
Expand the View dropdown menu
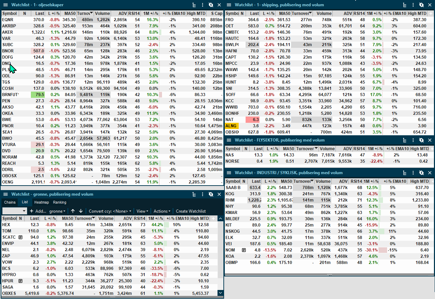tap(142, 211)
